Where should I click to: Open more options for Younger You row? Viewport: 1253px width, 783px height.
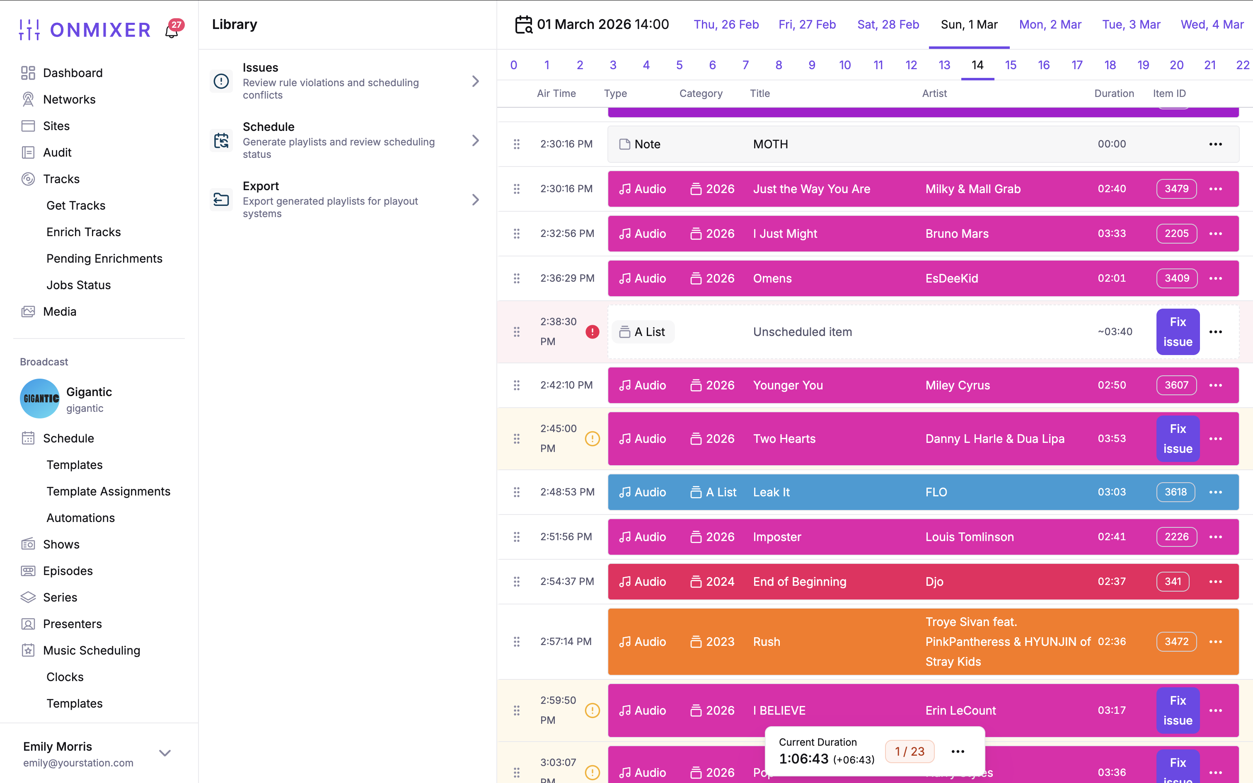coord(1215,385)
